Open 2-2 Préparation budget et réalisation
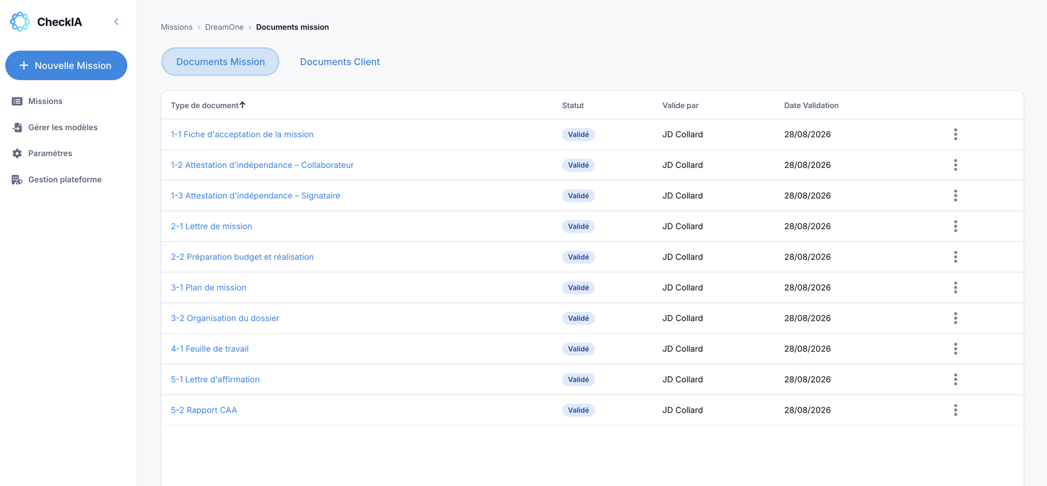 click(x=242, y=257)
